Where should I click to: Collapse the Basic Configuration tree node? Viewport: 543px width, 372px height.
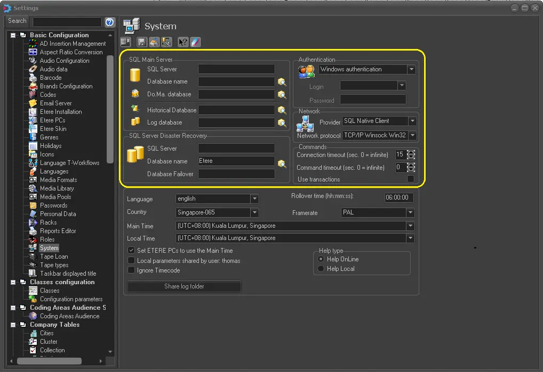(x=13, y=35)
